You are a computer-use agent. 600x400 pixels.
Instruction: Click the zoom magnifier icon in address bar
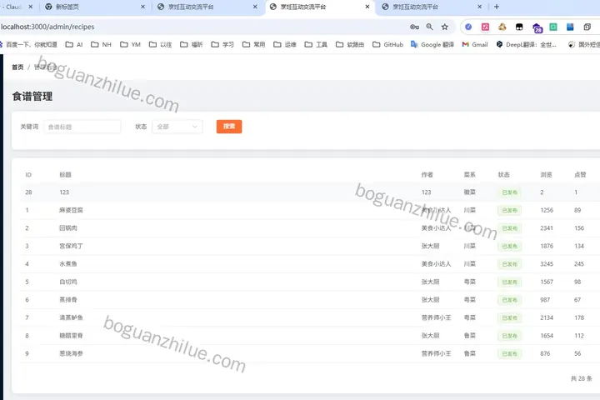click(430, 27)
